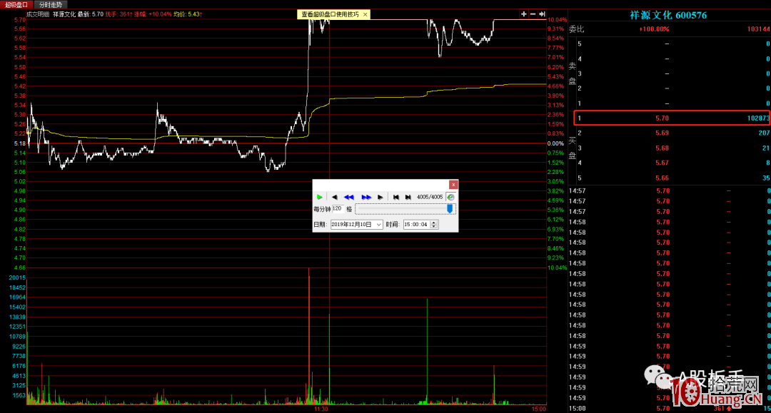This screenshot has width=771, height=413.
Task: Decrease replay time with the down stepper
Action: click(434, 226)
